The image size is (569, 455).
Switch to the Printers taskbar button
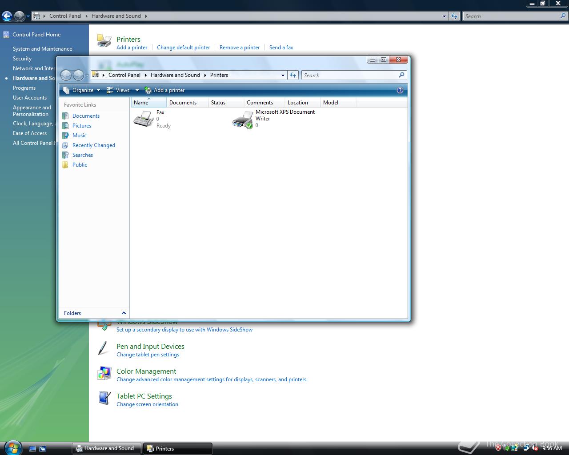point(177,448)
